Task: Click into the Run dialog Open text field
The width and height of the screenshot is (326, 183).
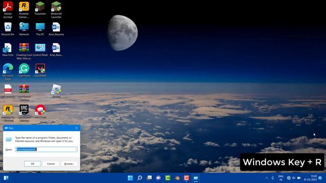Action: [x=46, y=149]
